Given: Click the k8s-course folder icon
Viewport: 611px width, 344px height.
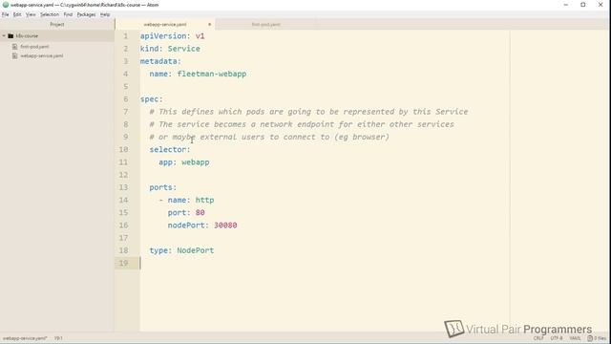Looking at the screenshot, I should [11, 36].
